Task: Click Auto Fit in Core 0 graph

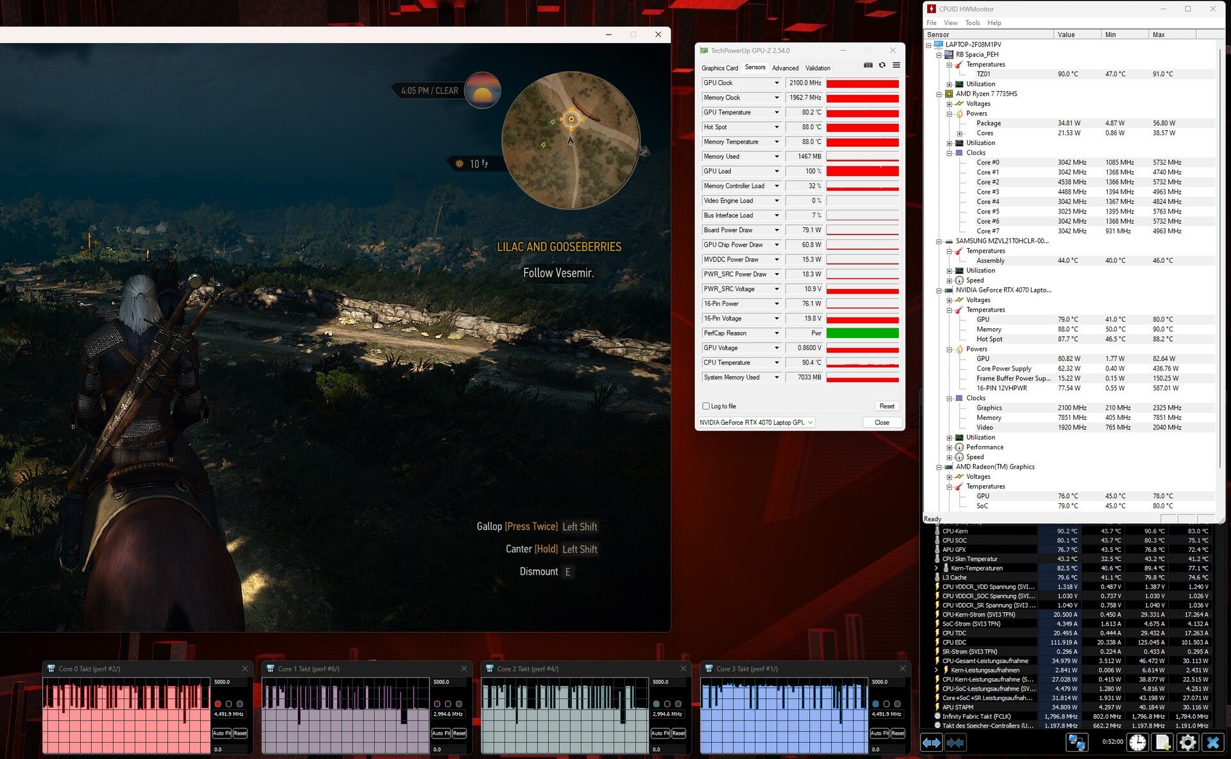Action: (222, 733)
